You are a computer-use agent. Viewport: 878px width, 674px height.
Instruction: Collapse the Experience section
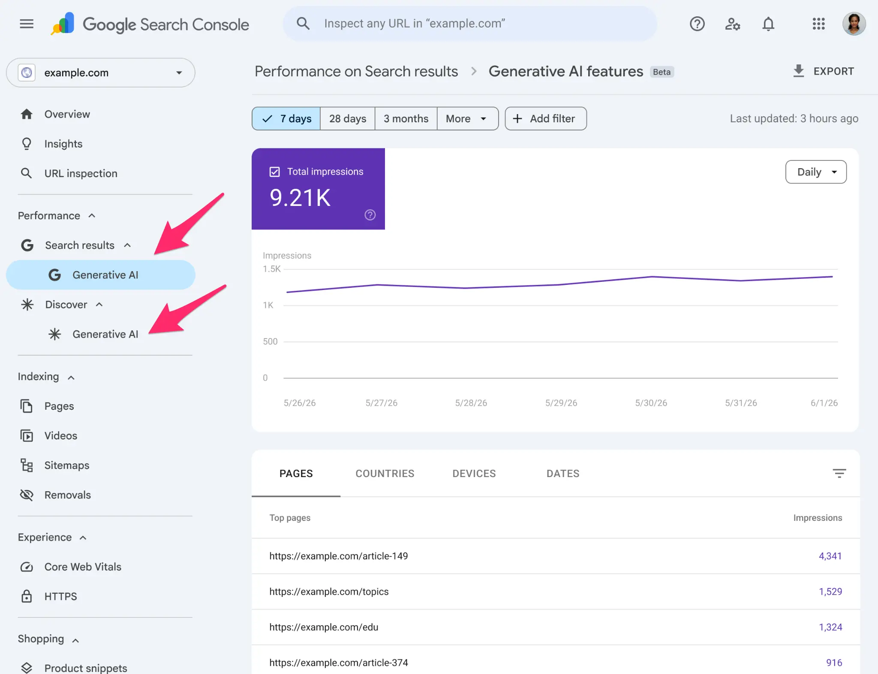click(x=83, y=538)
